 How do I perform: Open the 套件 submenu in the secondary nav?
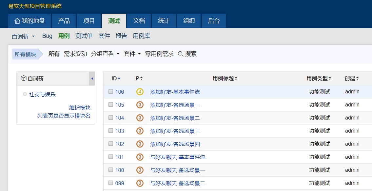[104, 36]
